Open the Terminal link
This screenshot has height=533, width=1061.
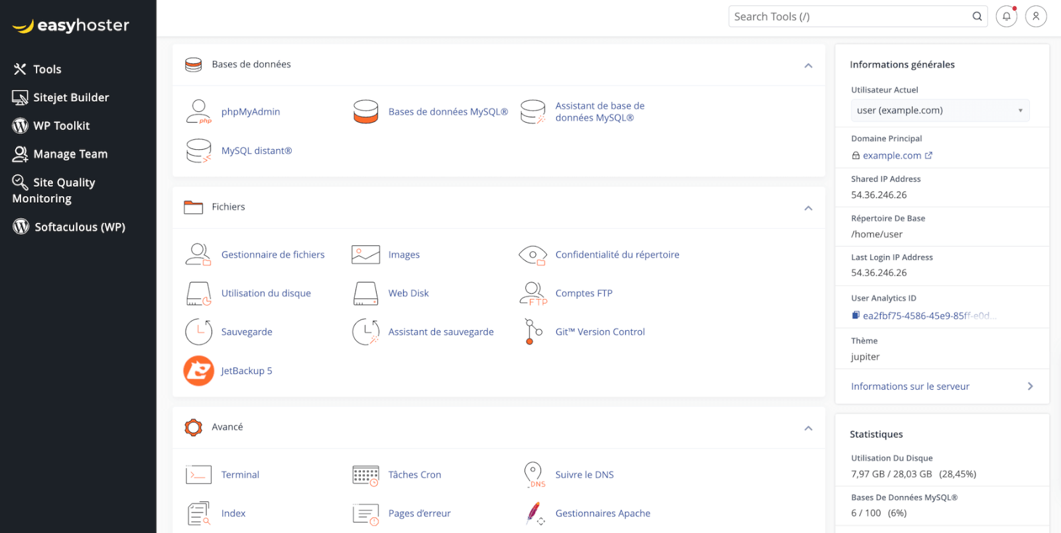240,475
